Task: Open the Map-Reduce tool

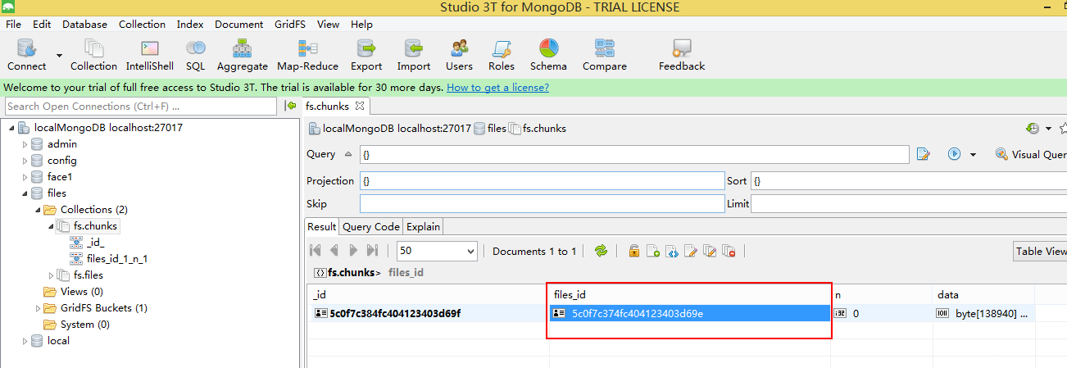Action: [307, 55]
